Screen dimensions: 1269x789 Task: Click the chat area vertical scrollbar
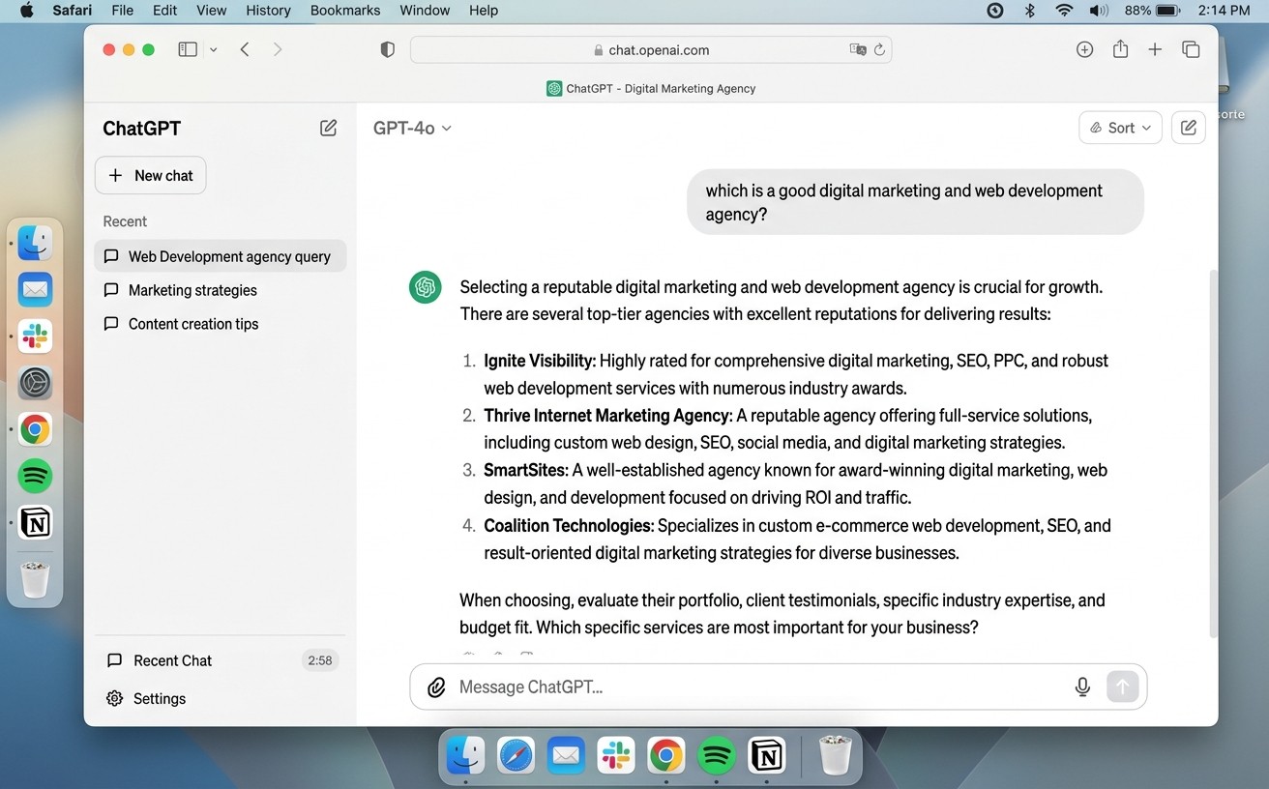coord(1214,453)
